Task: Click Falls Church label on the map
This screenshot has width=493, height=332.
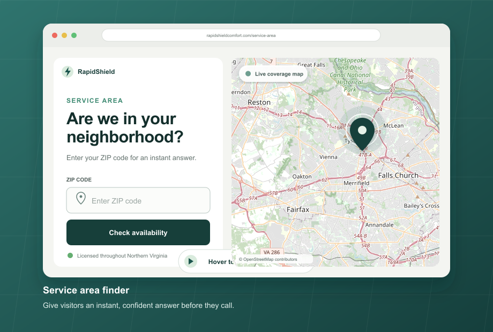Action: click(398, 175)
